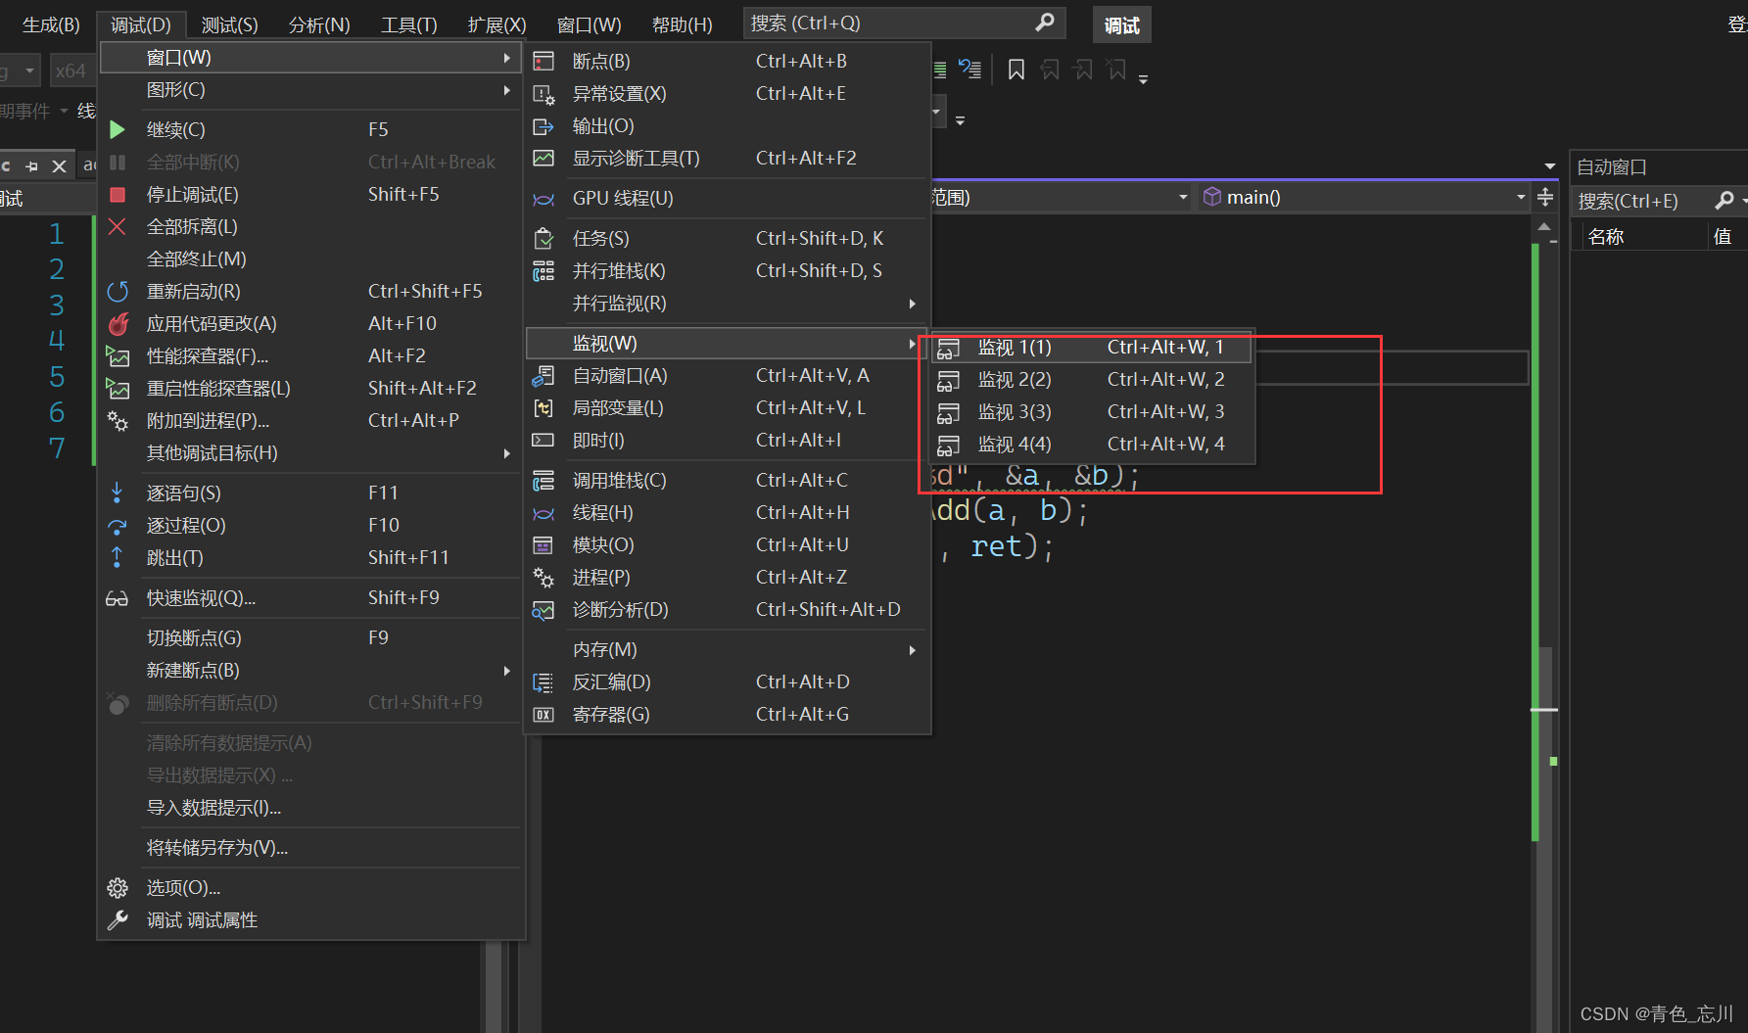Image resolution: width=1748 pixels, height=1033 pixels.
Task: Open 自动窗口(A) from the submenu
Action: pos(727,375)
